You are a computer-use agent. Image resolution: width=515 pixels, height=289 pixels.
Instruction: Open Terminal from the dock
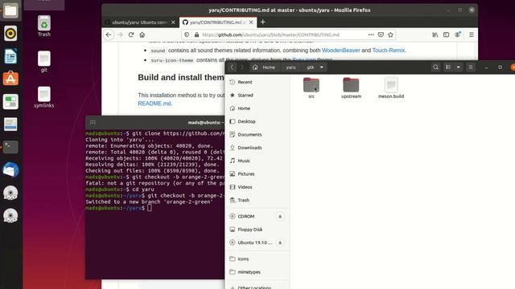10,147
